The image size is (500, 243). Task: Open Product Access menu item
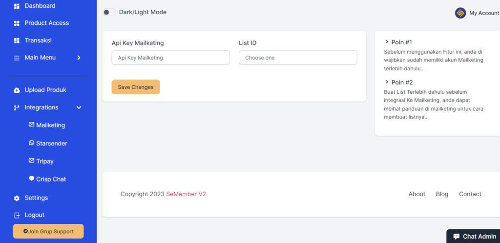[46, 23]
